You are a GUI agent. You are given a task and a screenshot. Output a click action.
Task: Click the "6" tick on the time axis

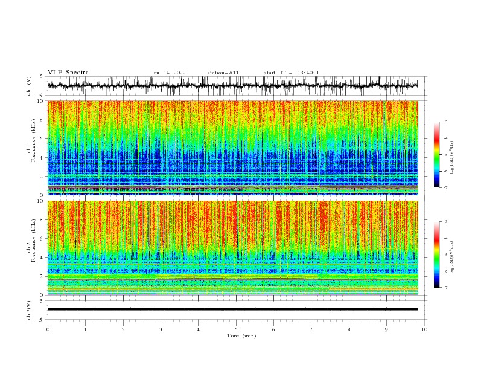[273, 329]
